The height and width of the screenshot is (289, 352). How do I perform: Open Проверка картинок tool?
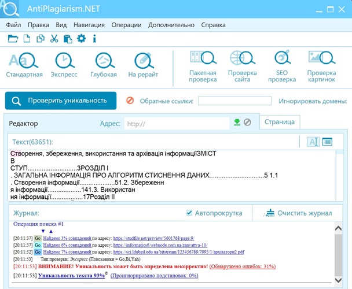tap(321, 66)
